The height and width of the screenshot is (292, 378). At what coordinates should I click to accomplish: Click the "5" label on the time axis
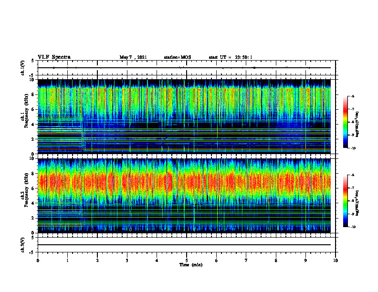(x=187, y=261)
